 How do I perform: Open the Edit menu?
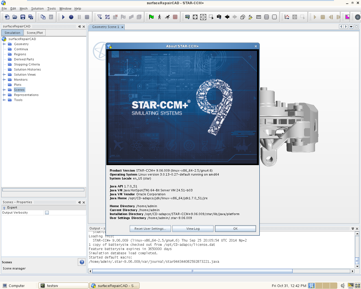(13, 8)
